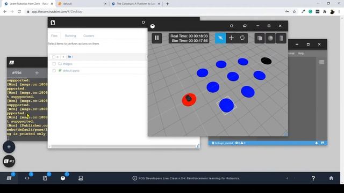Reload the simulator window via circular icon
The image size is (344, 193).
(232, 26)
